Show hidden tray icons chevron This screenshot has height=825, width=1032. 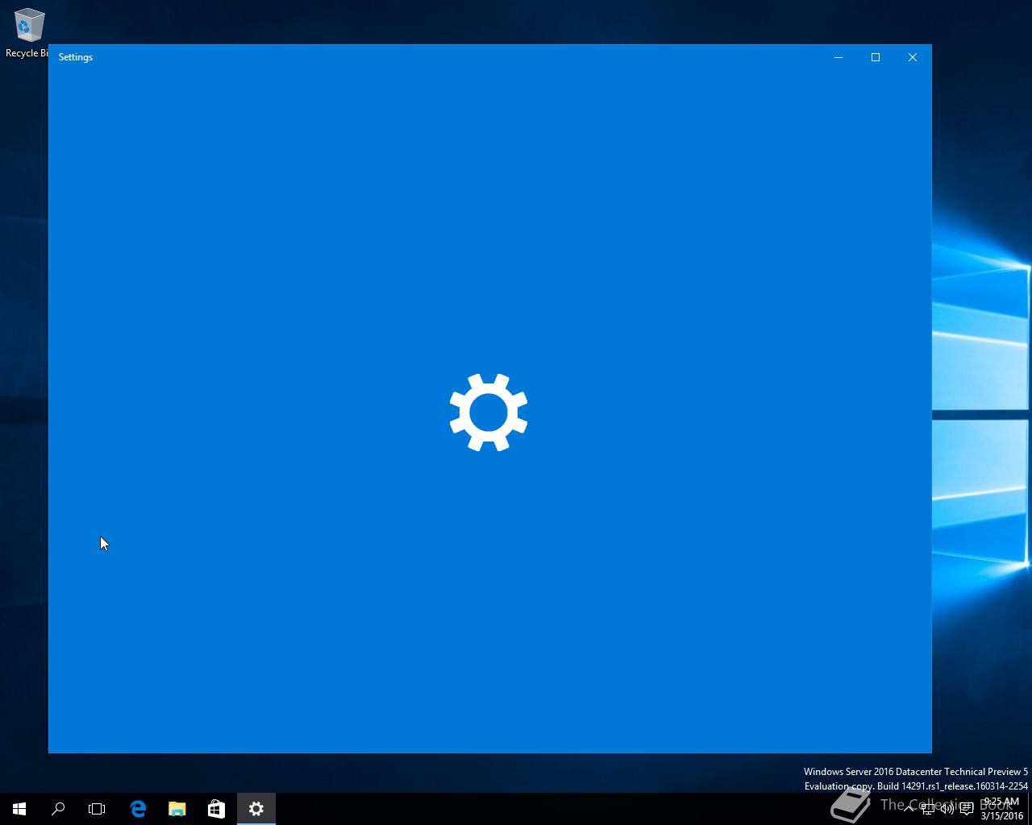(909, 809)
